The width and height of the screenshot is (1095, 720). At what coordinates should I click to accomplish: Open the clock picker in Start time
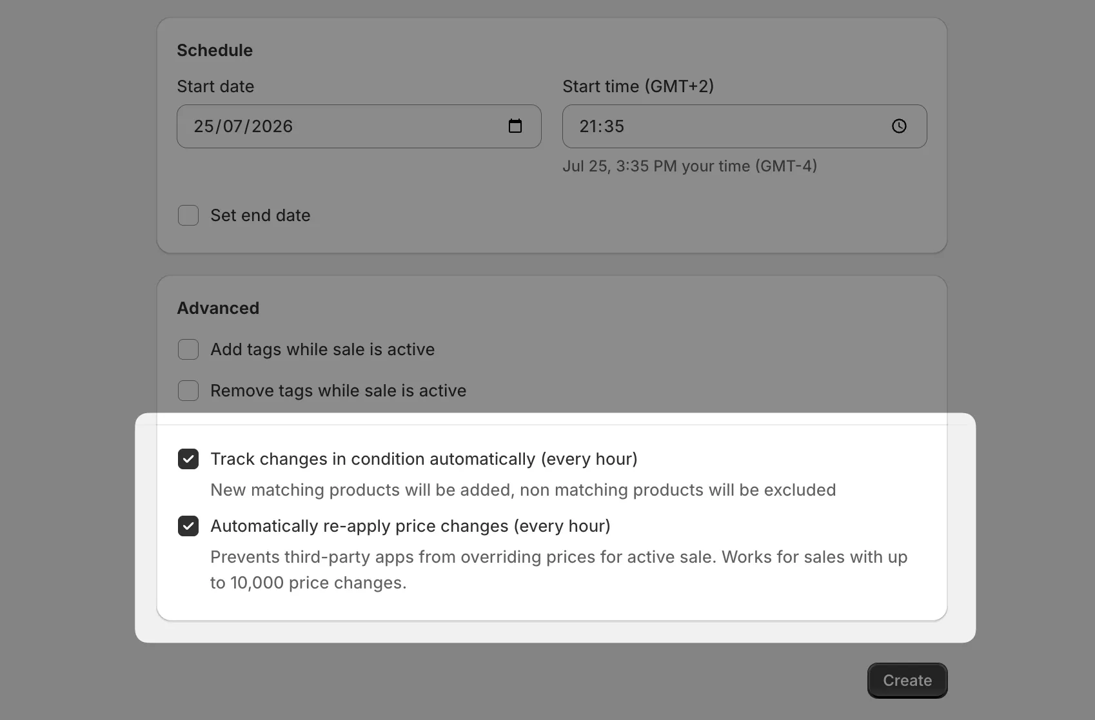coord(899,126)
